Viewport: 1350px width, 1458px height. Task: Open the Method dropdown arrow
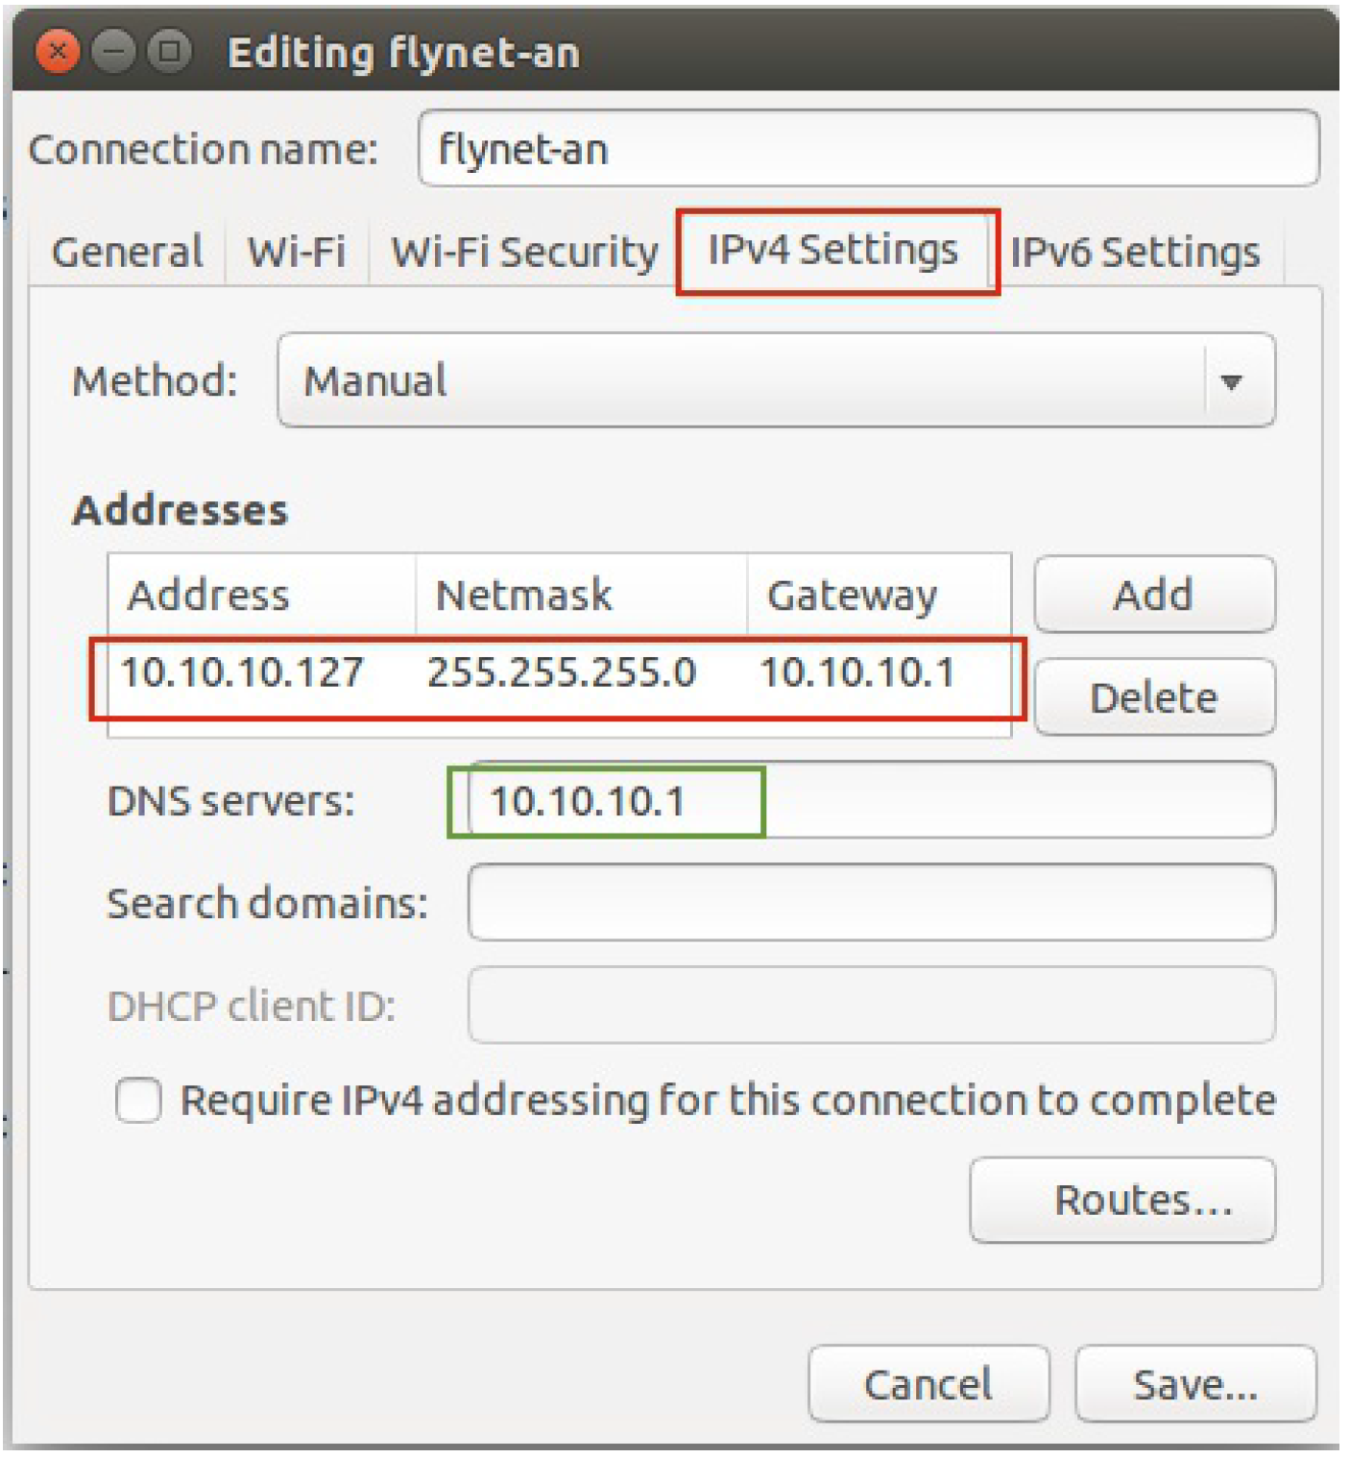point(1231,381)
